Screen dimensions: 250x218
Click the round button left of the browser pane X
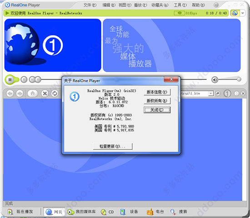[x=237, y=93]
